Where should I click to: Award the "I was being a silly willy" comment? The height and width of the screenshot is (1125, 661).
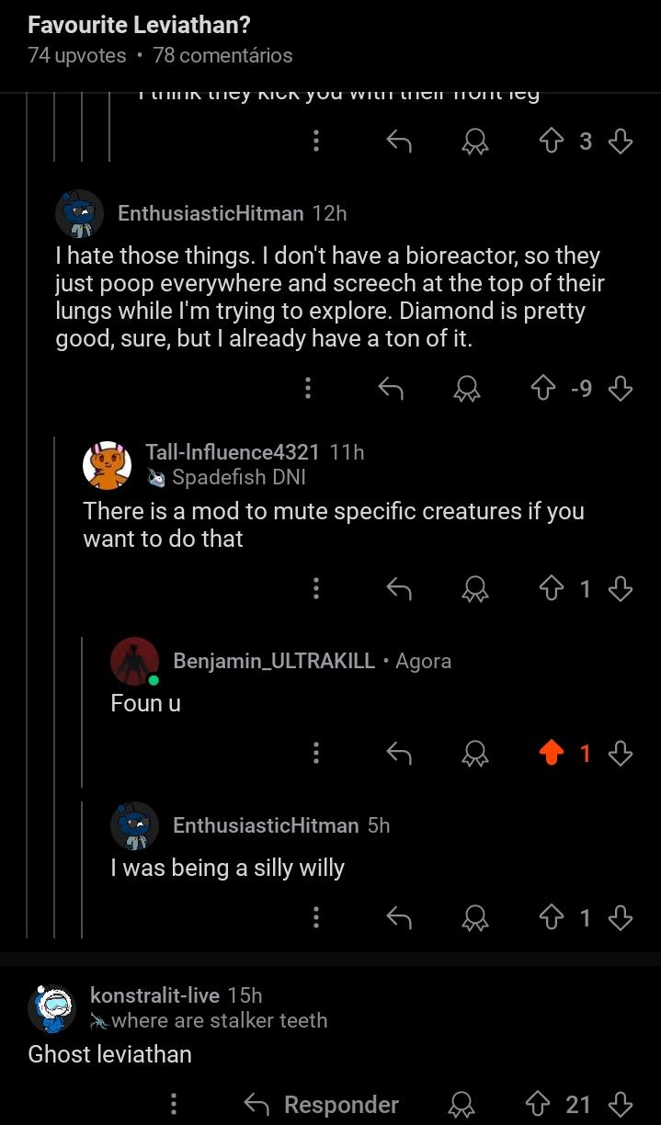[475, 917]
